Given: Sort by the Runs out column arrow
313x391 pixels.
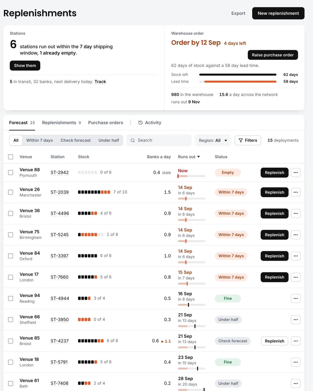Looking at the screenshot, I should point(199,157).
